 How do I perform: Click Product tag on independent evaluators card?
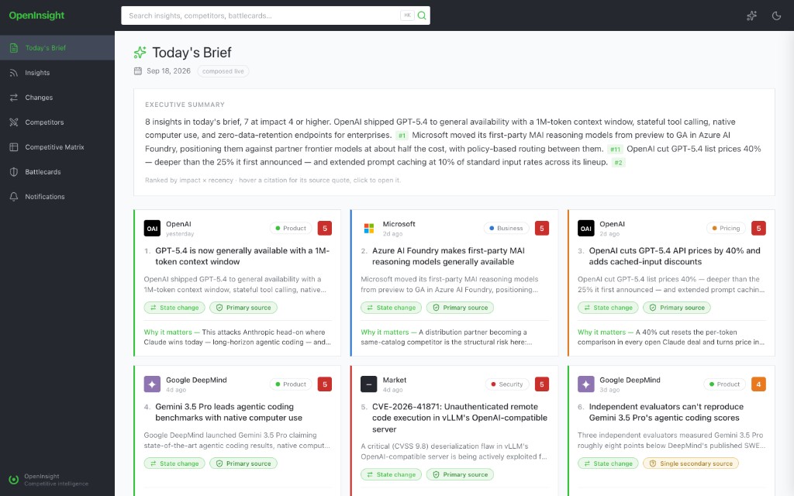tap(725, 384)
